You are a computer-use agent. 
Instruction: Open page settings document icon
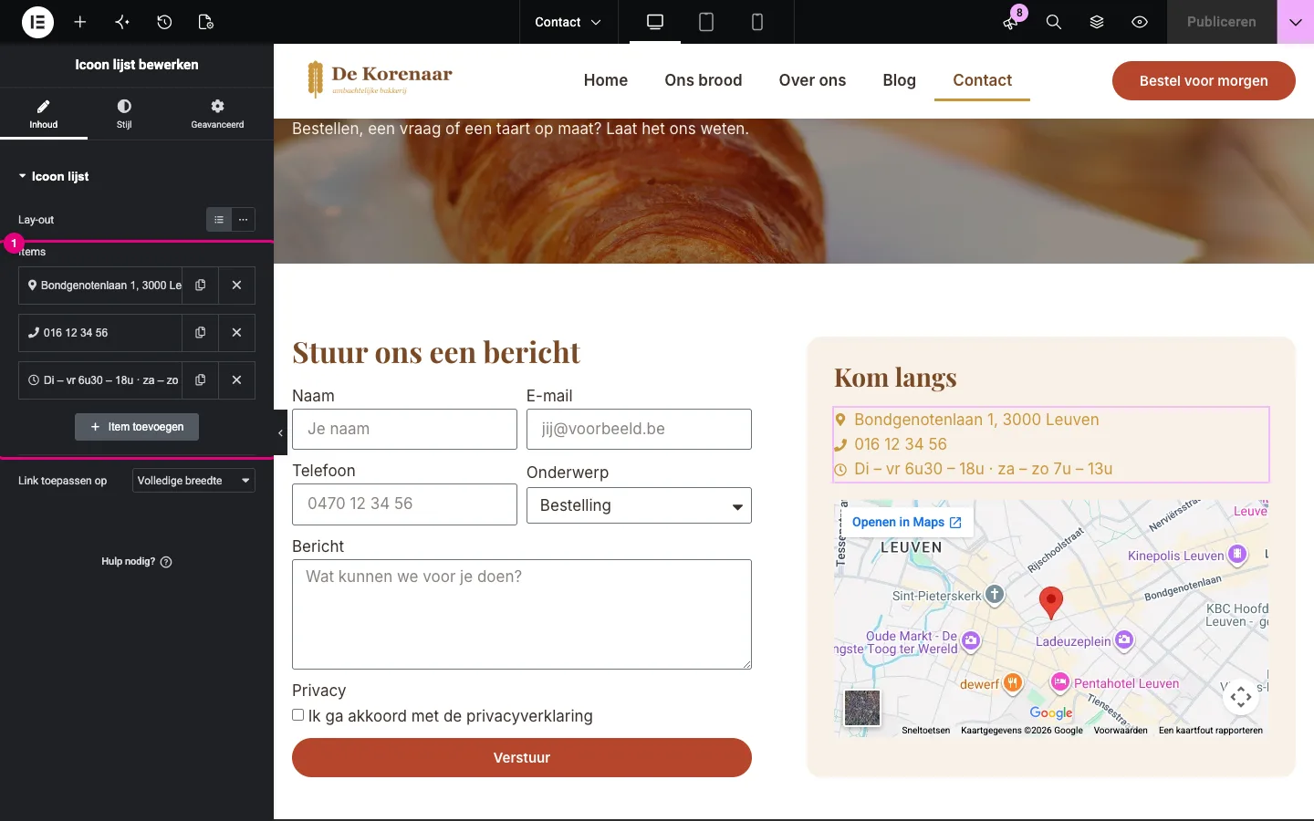pyautogui.click(x=206, y=22)
